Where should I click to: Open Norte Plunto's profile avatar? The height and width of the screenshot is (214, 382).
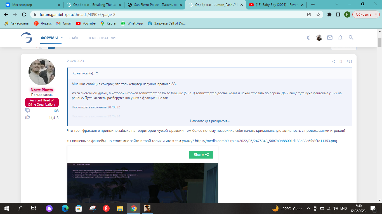pyautogui.click(x=42, y=72)
